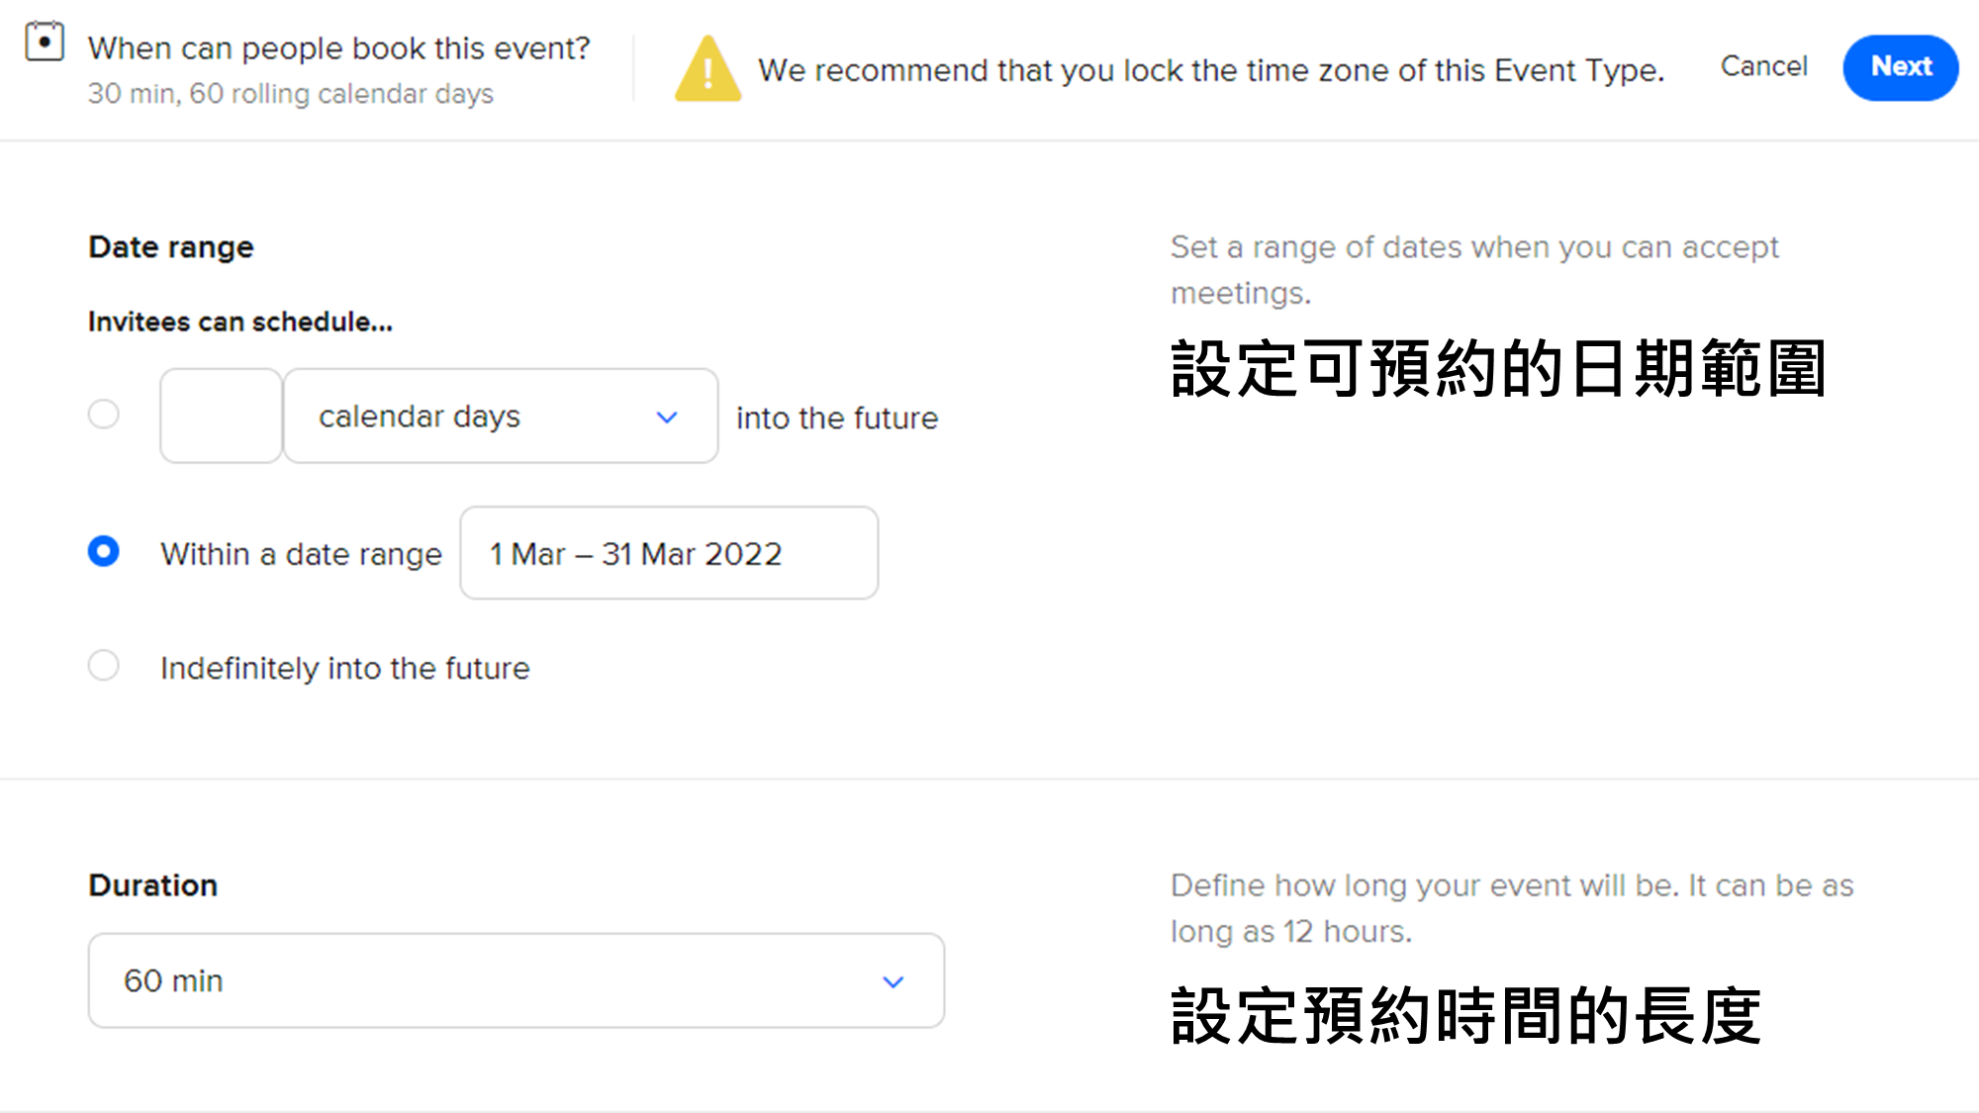Click the chevron in calendar days dropdown
This screenshot has height=1113, width=1979.
[x=667, y=417]
